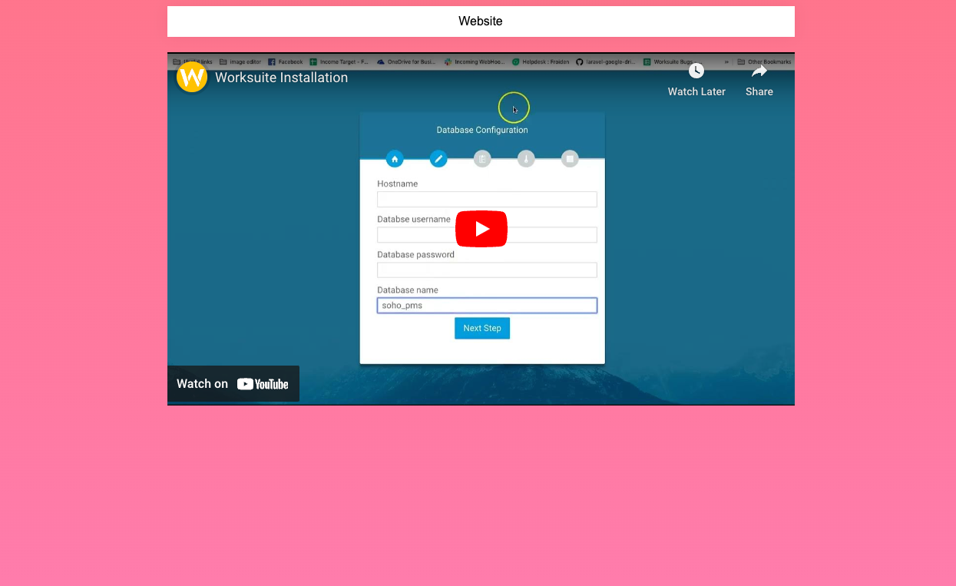956x586 pixels.
Task: Open the image editor bookmark folder
Action: click(240, 61)
